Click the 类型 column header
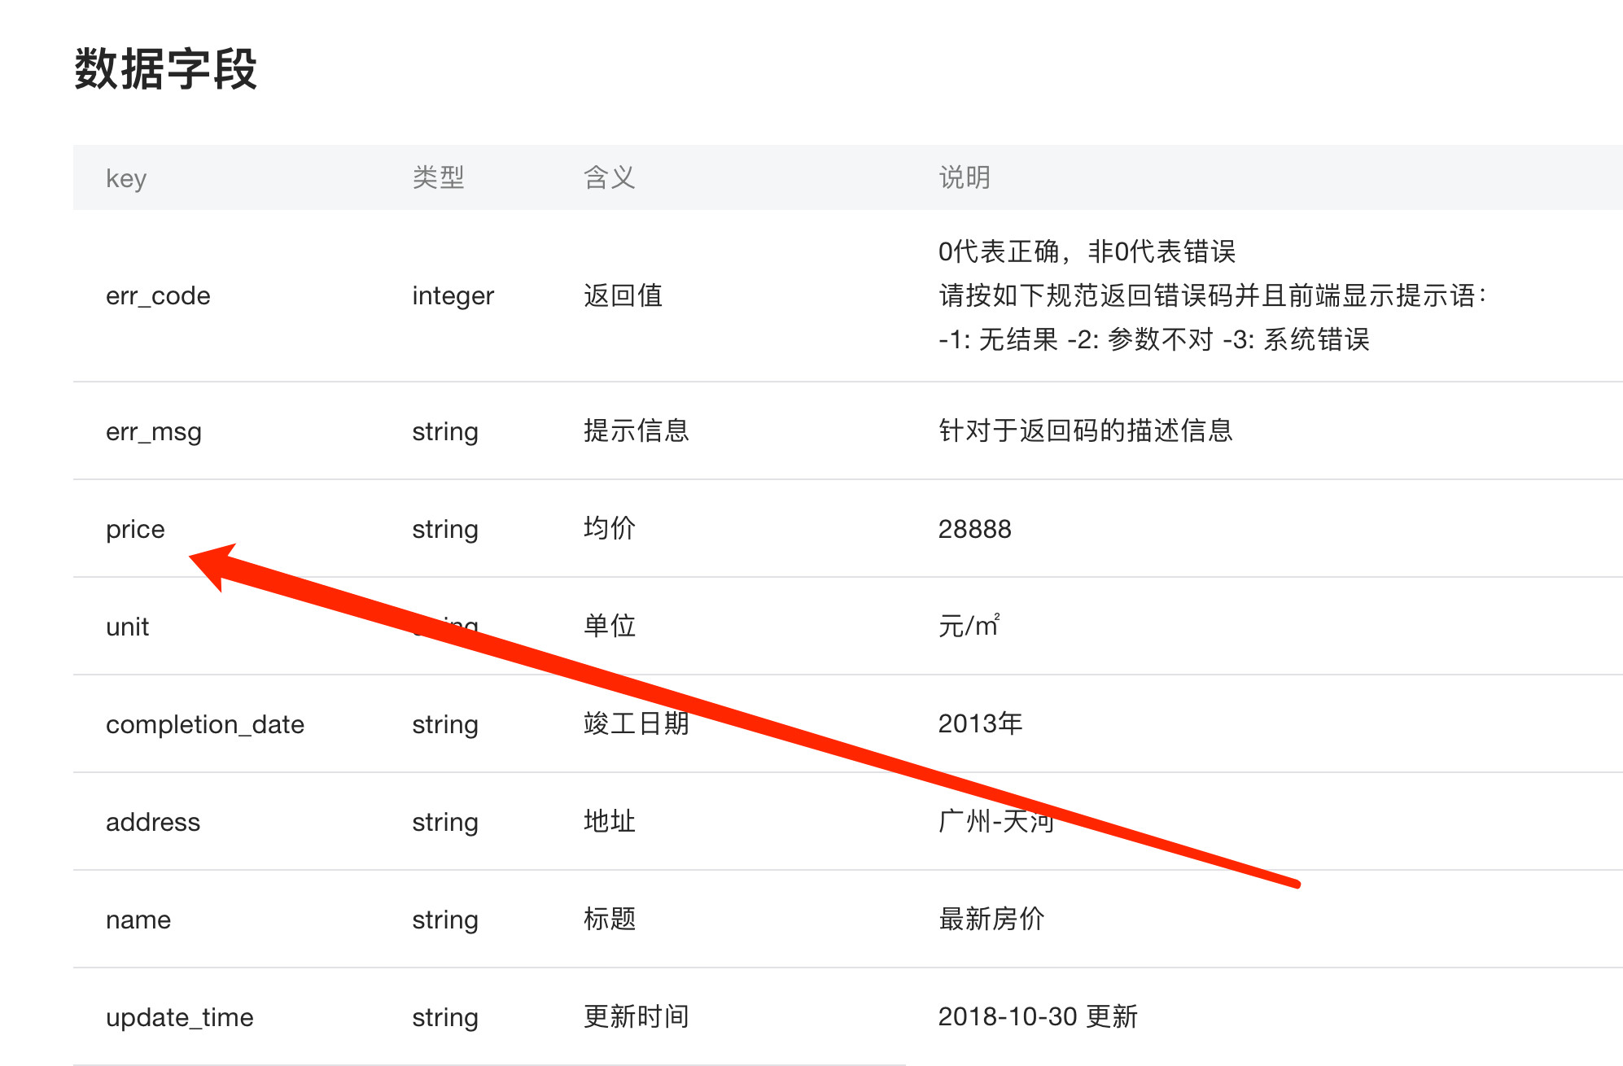The width and height of the screenshot is (1623, 1066). [438, 177]
